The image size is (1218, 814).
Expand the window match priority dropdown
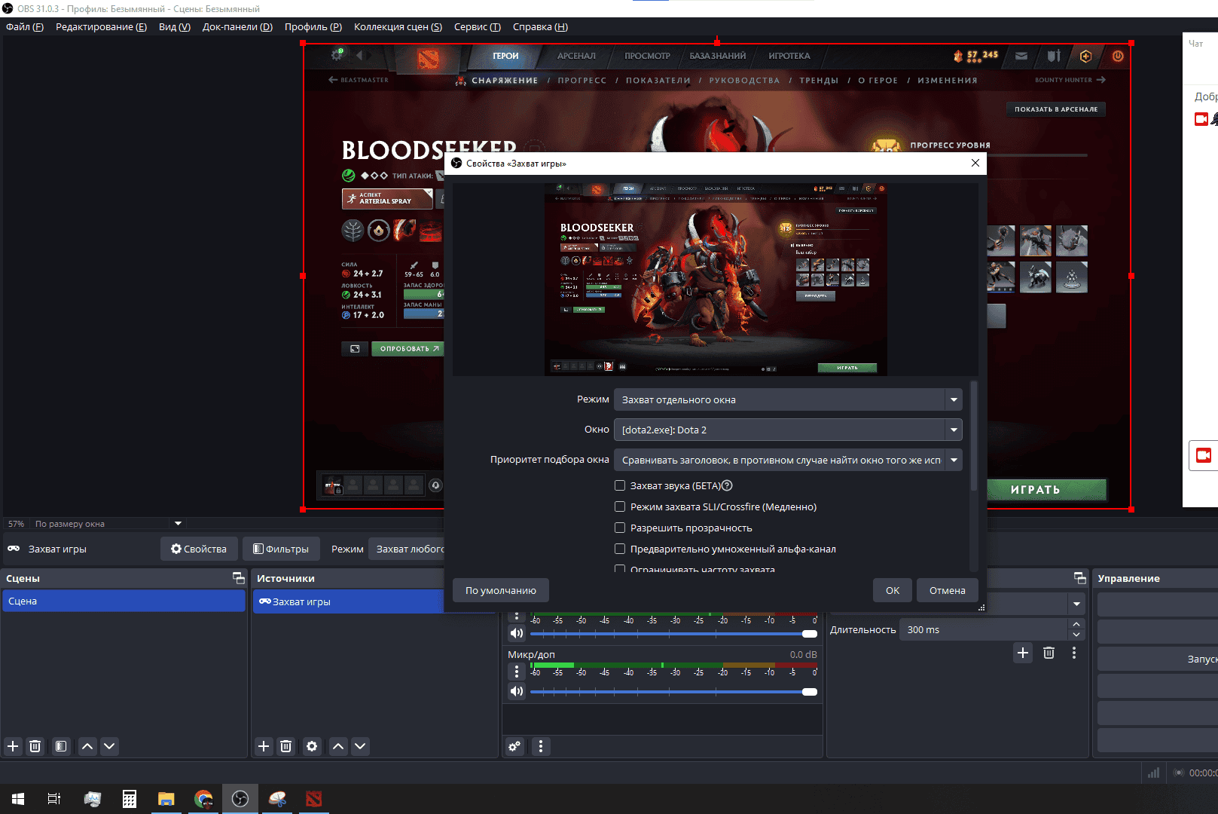(954, 460)
